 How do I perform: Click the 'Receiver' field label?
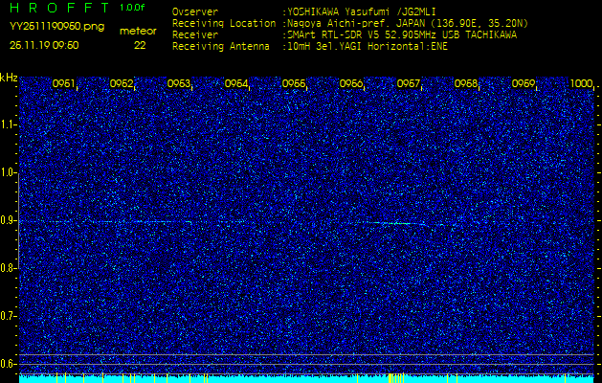point(195,35)
